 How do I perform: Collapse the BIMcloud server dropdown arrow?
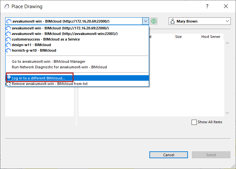click(145, 21)
